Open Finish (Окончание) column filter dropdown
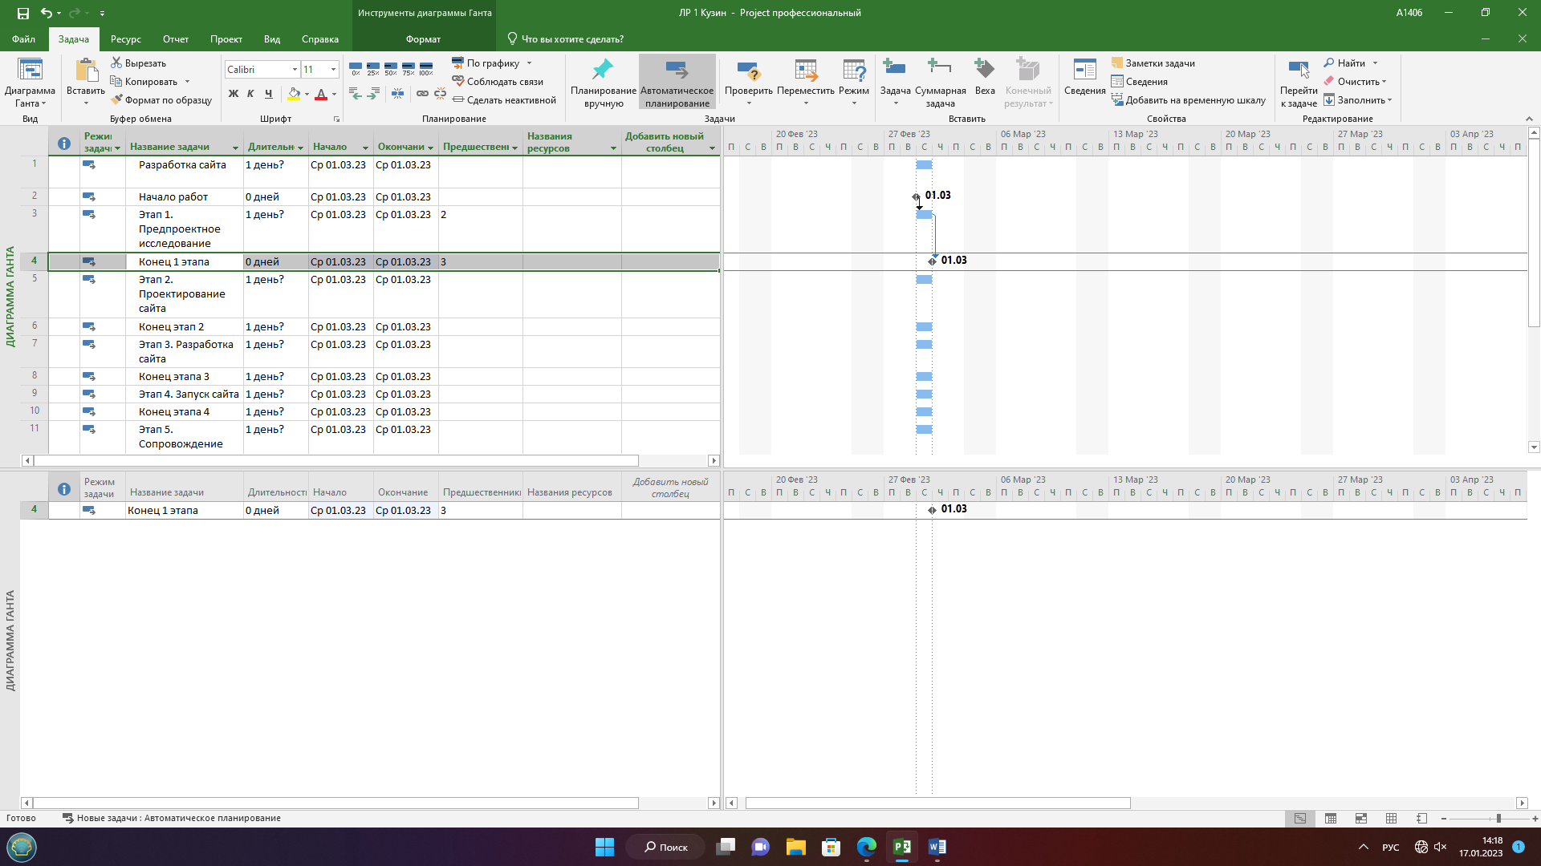 point(430,148)
